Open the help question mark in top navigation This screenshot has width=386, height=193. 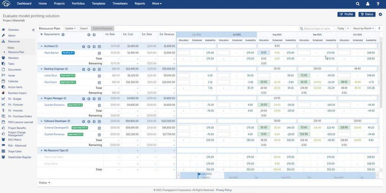pos(378,4)
